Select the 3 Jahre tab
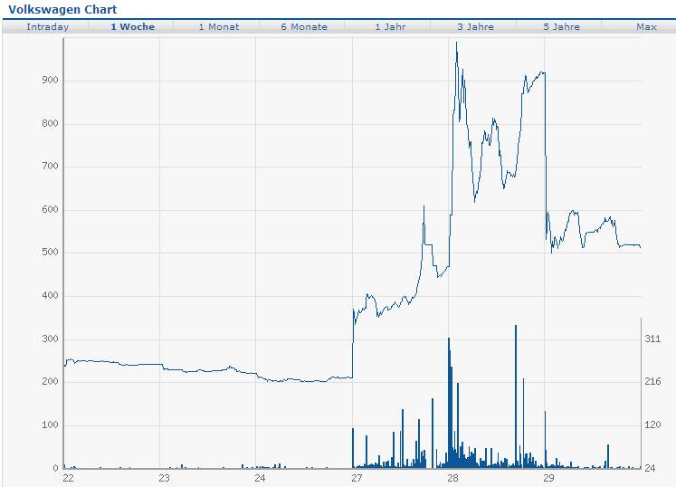Viewport: 676px width, 487px height. coord(475,27)
